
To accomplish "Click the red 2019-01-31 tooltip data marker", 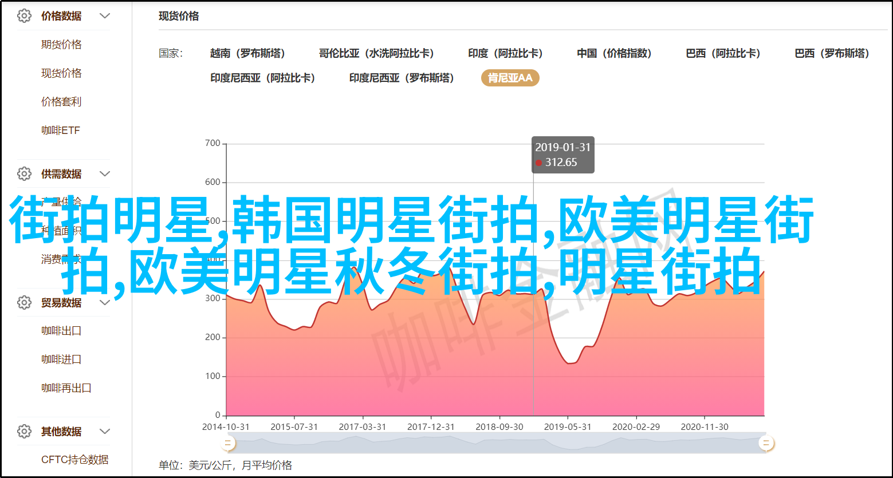I will [538, 163].
